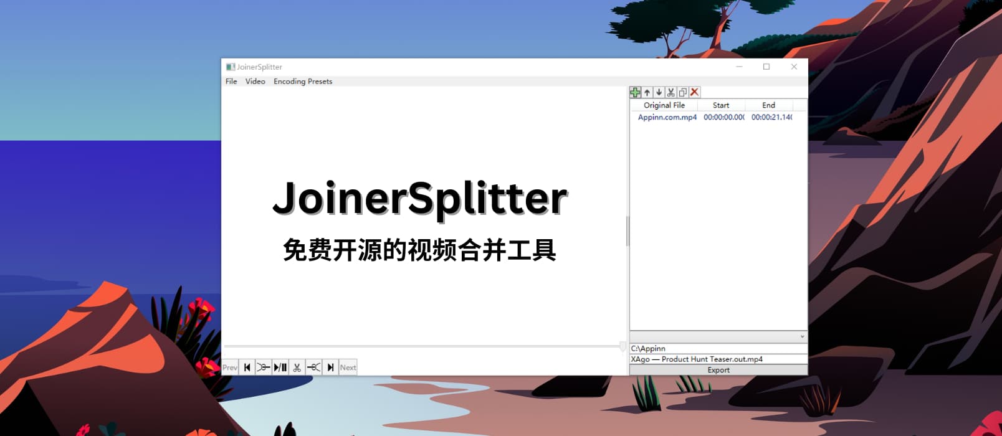Click the Start column header
1002x436 pixels.
(721, 105)
